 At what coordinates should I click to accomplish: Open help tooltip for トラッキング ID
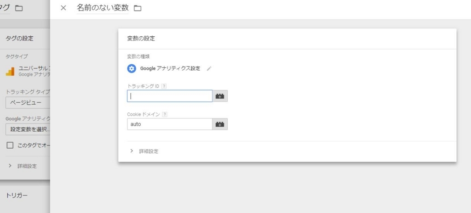pos(164,86)
